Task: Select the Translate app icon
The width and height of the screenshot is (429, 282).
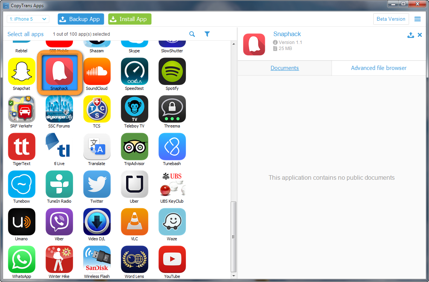Action: click(x=97, y=147)
